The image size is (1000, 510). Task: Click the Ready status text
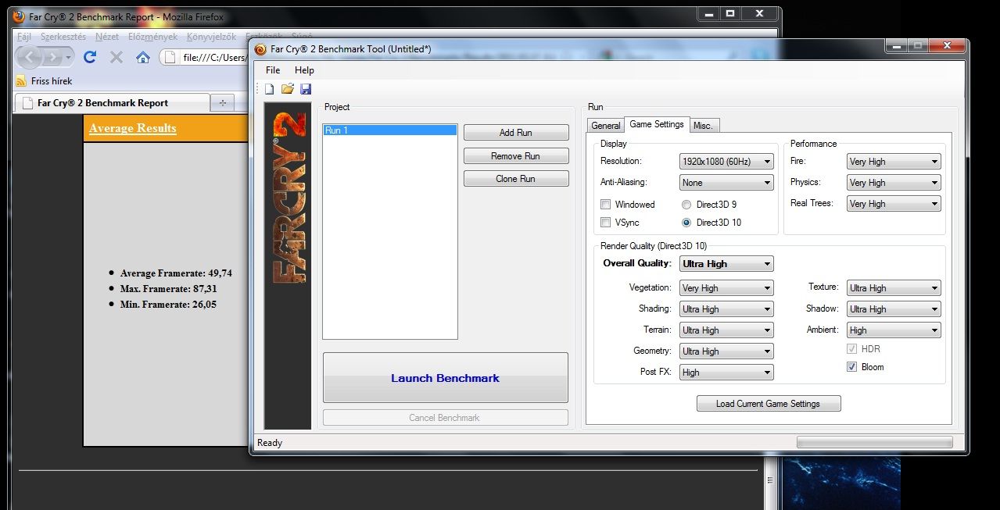click(x=270, y=443)
